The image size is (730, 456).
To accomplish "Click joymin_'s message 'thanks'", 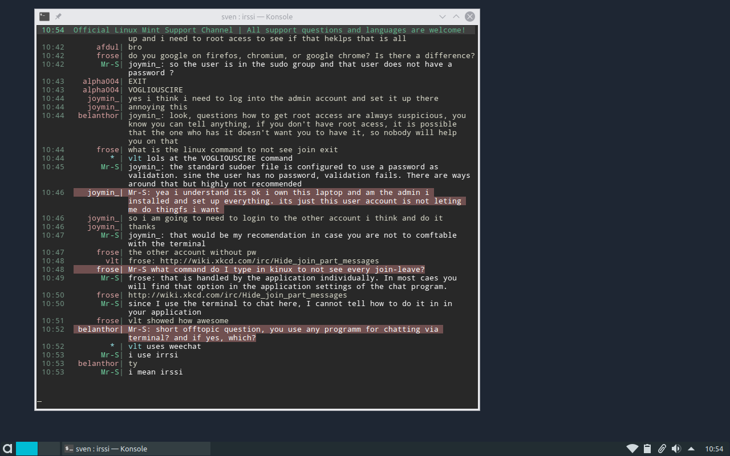I will [x=142, y=227].
